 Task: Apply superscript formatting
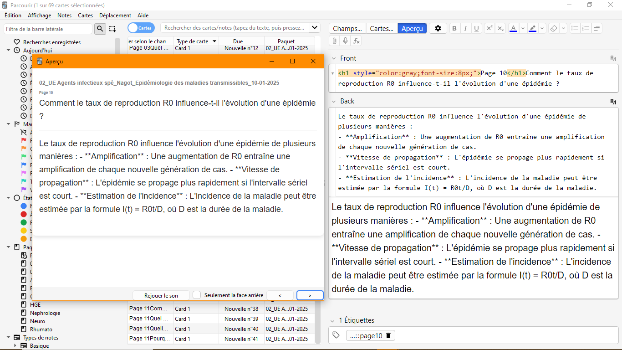point(489,28)
